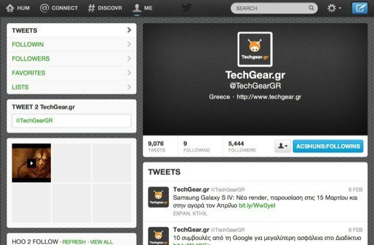Open the LISTS sidebar item
The width and height of the screenshot is (374, 245).
coord(72,87)
